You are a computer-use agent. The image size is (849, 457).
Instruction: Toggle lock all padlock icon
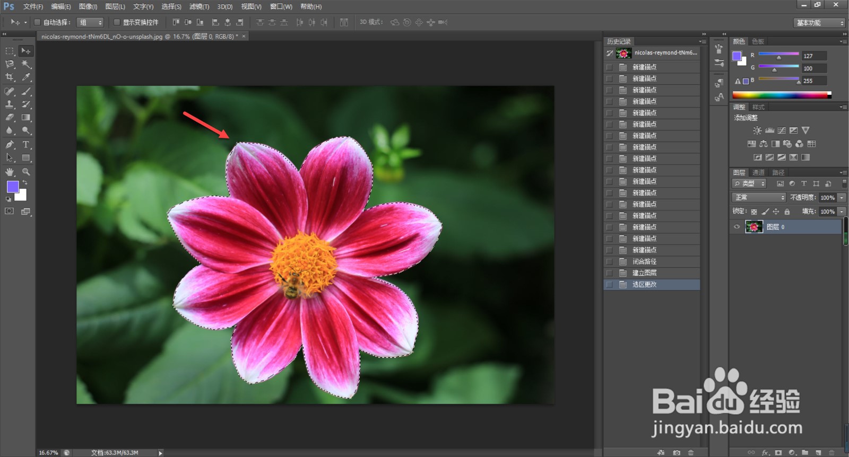tap(787, 212)
